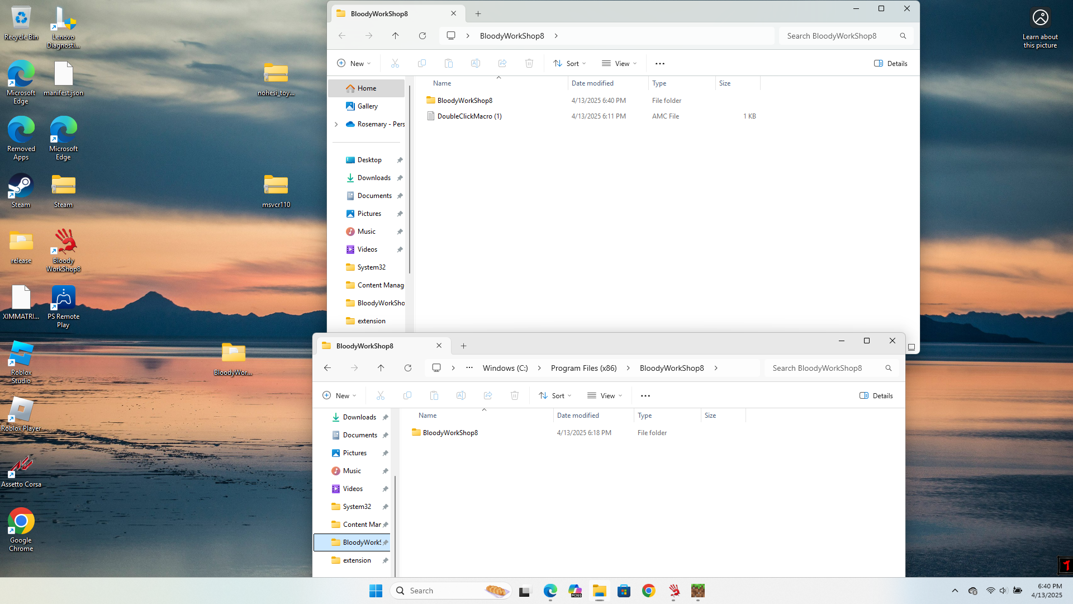Image resolution: width=1073 pixels, height=604 pixels.
Task: Toggle Details pane in upper window
Action: pyautogui.click(x=891, y=63)
